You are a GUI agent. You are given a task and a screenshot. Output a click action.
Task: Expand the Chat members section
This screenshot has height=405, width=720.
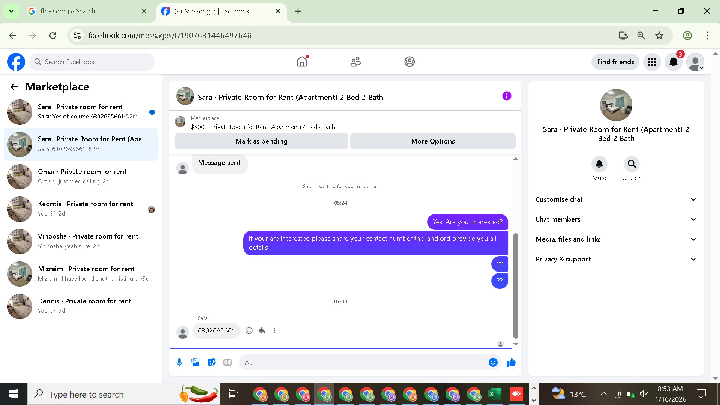(615, 219)
